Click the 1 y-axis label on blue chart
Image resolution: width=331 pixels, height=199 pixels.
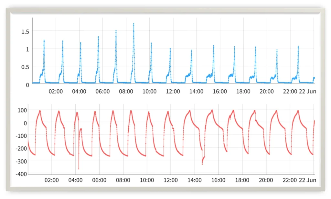pos(27,49)
